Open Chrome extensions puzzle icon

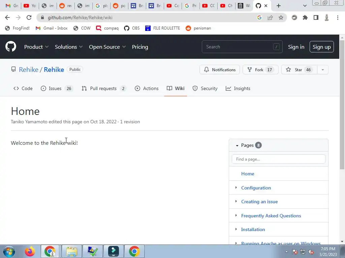click(x=305, y=17)
